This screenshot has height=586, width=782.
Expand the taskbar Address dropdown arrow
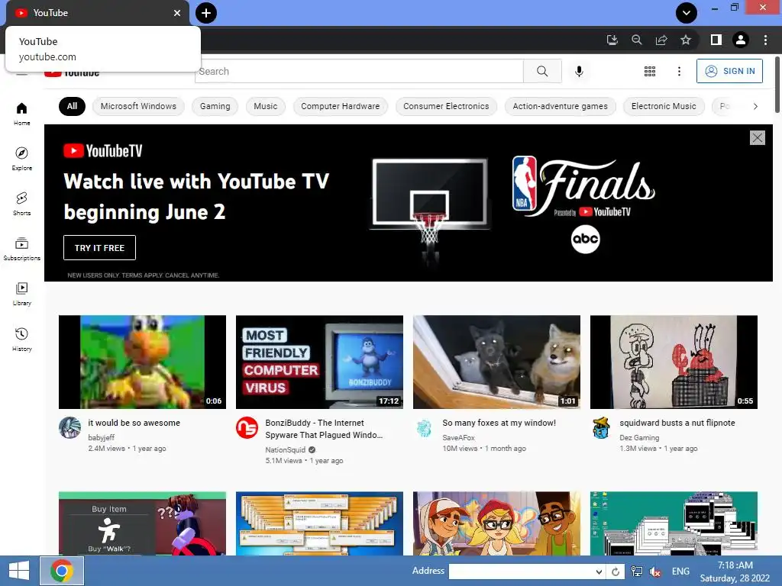click(x=599, y=572)
